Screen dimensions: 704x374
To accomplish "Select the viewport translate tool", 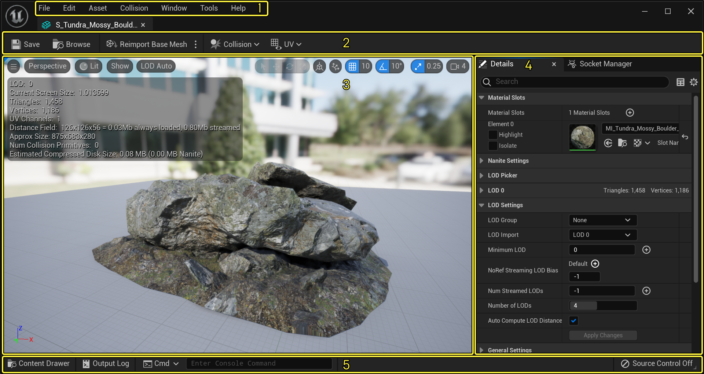I will point(276,66).
